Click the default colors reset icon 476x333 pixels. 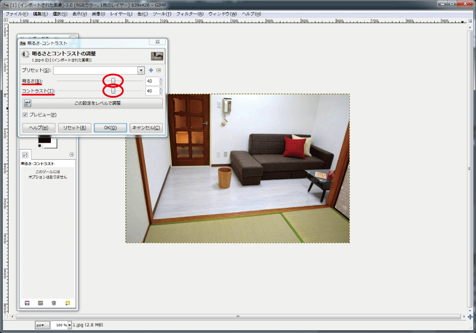40,146
